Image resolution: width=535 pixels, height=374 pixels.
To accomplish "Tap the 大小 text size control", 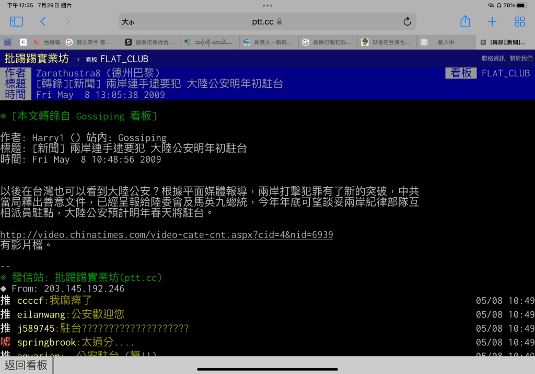I will (x=128, y=22).
